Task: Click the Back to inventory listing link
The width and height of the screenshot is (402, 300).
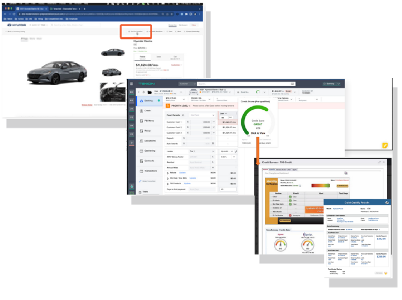Action: (16, 32)
